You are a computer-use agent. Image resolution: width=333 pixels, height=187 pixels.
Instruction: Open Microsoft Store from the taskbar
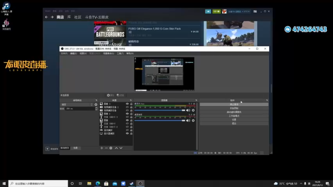(106, 183)
